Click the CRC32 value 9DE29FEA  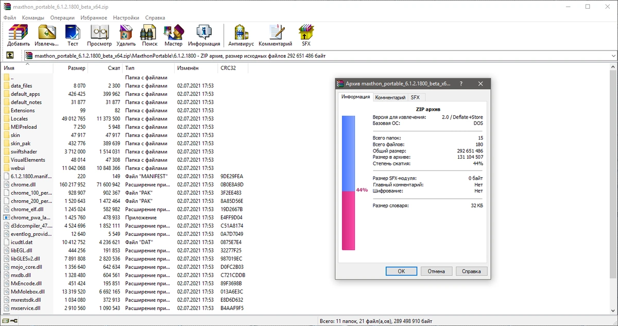pos(232,177)
